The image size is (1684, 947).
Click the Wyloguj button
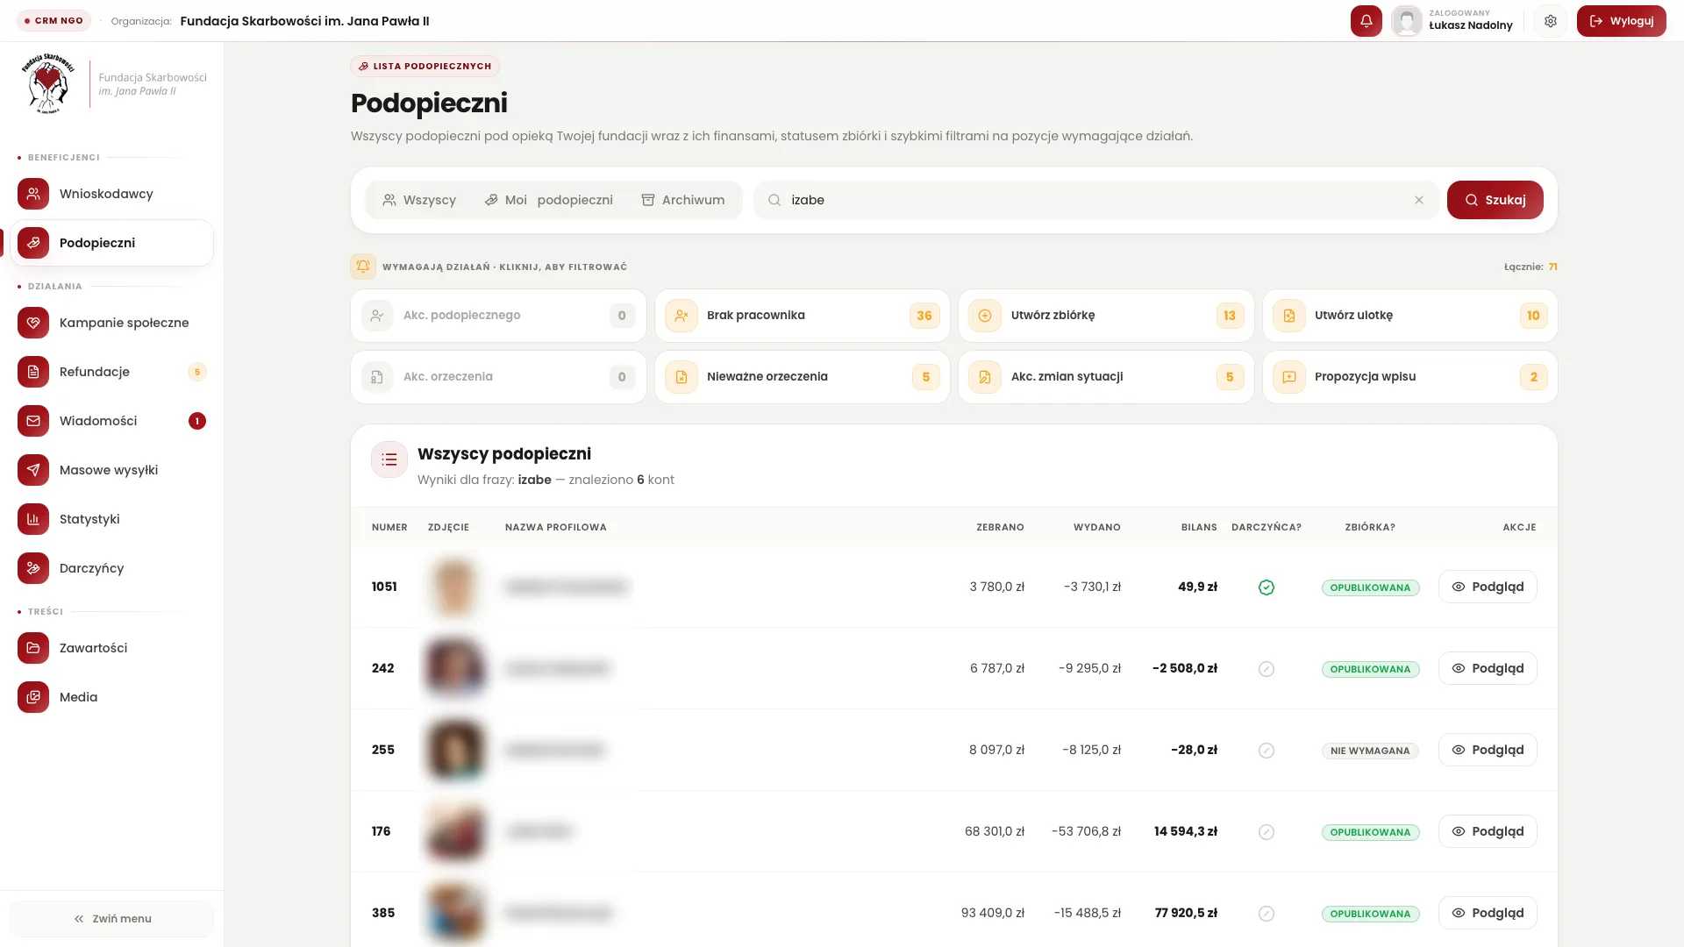tap(1621, 21)
